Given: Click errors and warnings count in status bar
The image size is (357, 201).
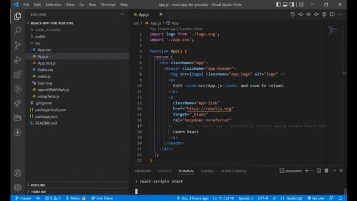Looking at the screenshot, I should 53,198.
